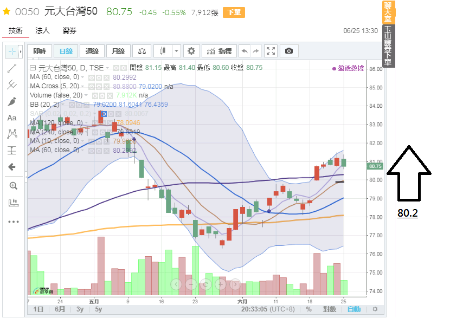The width and height of the screenshot is (450, 325).
Task: Toggle auto scale 自動
Action: (x=354, y=309)
